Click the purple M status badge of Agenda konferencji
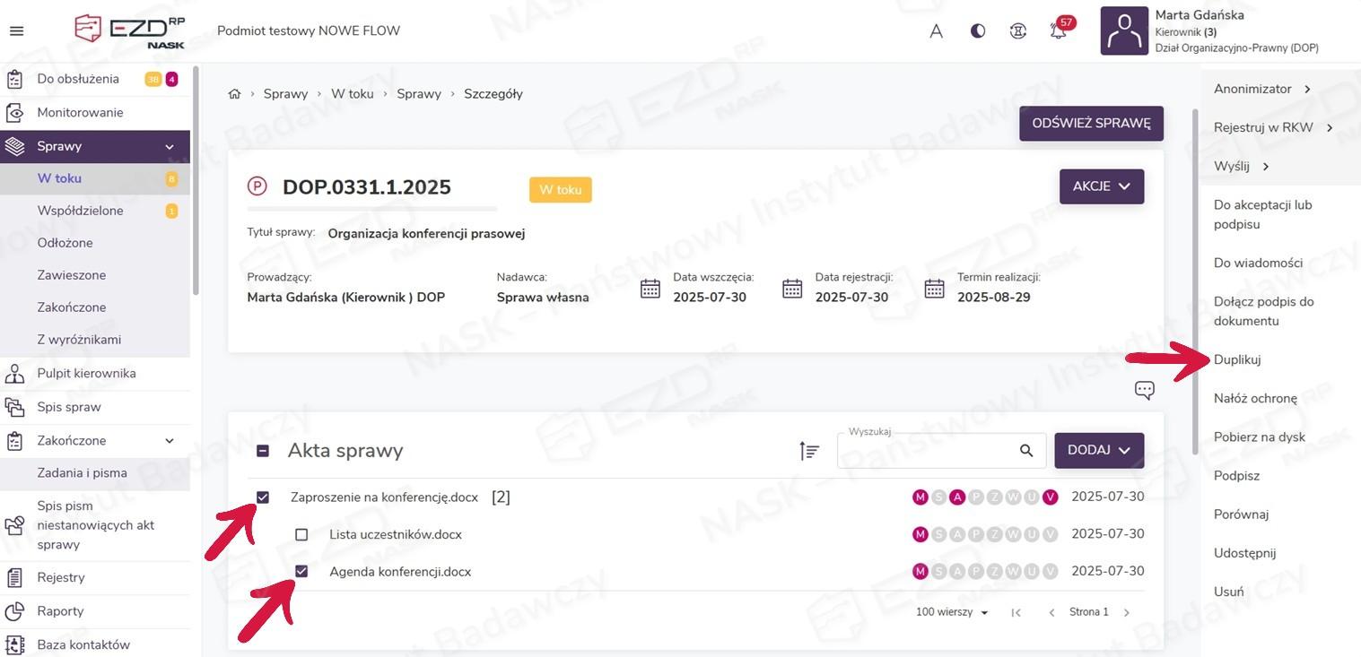Viewport: 1361px width, 657px height. tap(920, 572)
